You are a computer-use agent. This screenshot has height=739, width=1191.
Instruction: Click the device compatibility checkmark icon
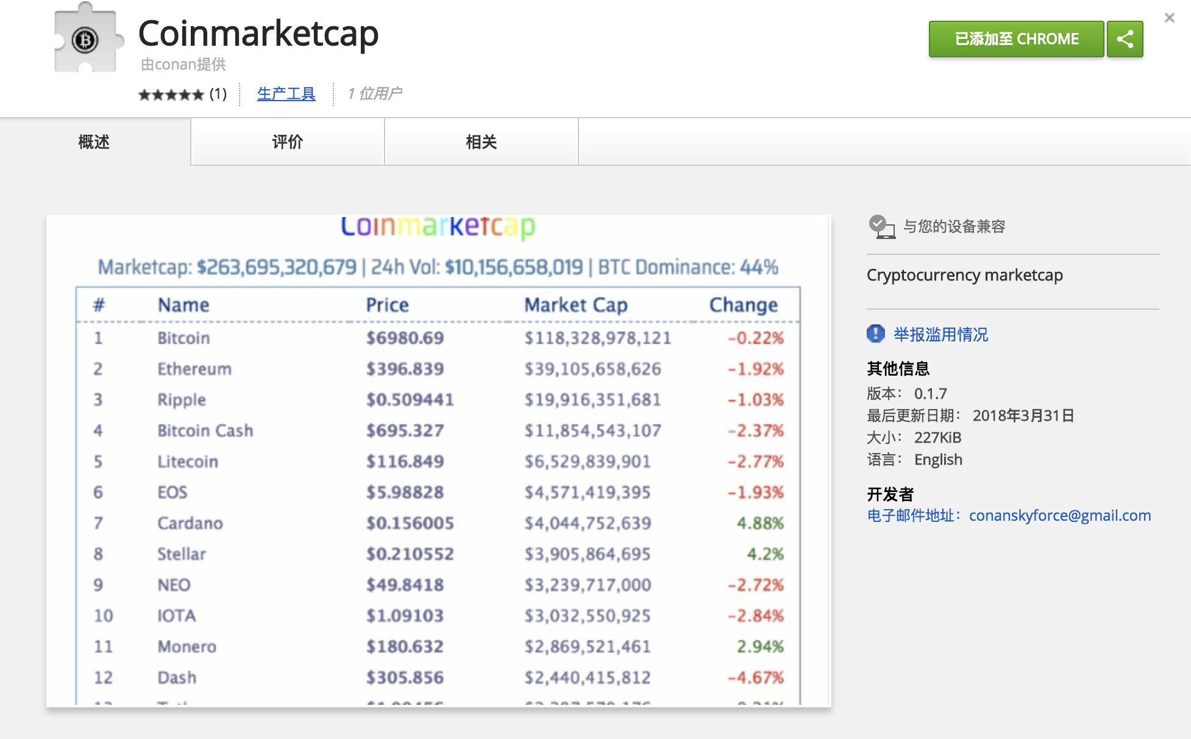point(881,227)
